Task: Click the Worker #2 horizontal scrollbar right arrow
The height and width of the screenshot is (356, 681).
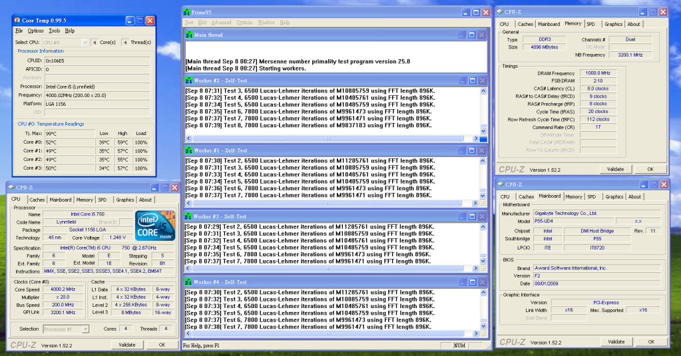Action: (475, 138)
